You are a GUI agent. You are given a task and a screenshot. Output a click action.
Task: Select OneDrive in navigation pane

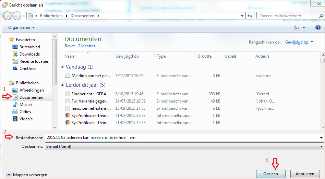(28, 69)
